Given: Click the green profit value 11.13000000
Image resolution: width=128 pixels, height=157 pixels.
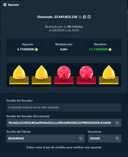Looking at the screenshot, I should (99, 49).
